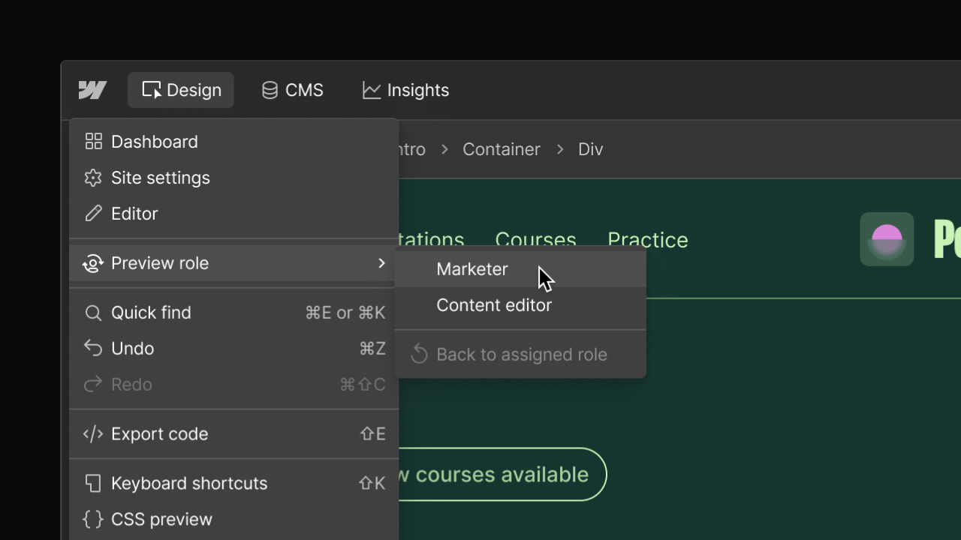The image size is (961, 540).
Task: Open Site settings via the gear icon
Action: click(93, 178)
